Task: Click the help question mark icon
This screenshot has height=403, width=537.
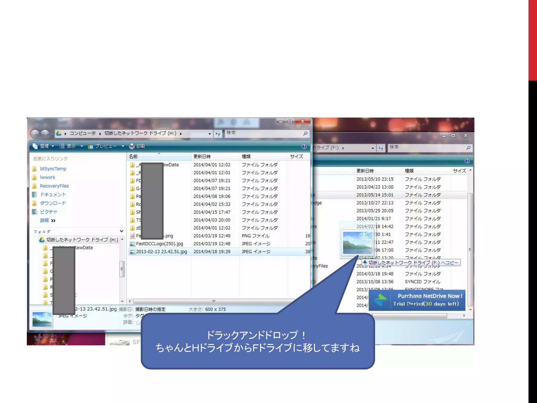Action: pyautogui.click(x=304, y=146)
